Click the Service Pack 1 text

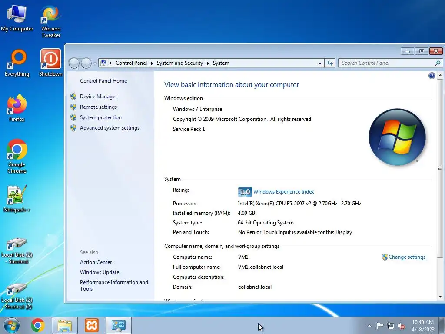(189, 129)
